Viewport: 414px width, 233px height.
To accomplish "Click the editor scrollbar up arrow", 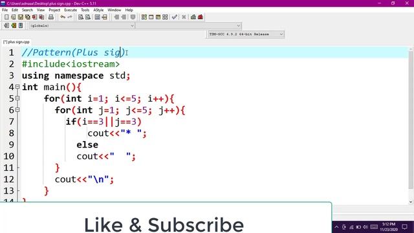I will [x=411, y=49].
